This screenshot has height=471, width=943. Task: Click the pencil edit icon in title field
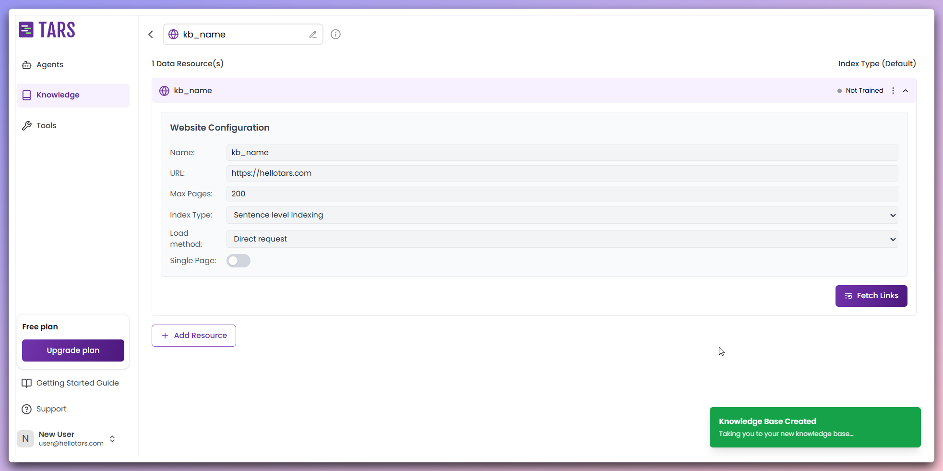(x=313, y=35)
